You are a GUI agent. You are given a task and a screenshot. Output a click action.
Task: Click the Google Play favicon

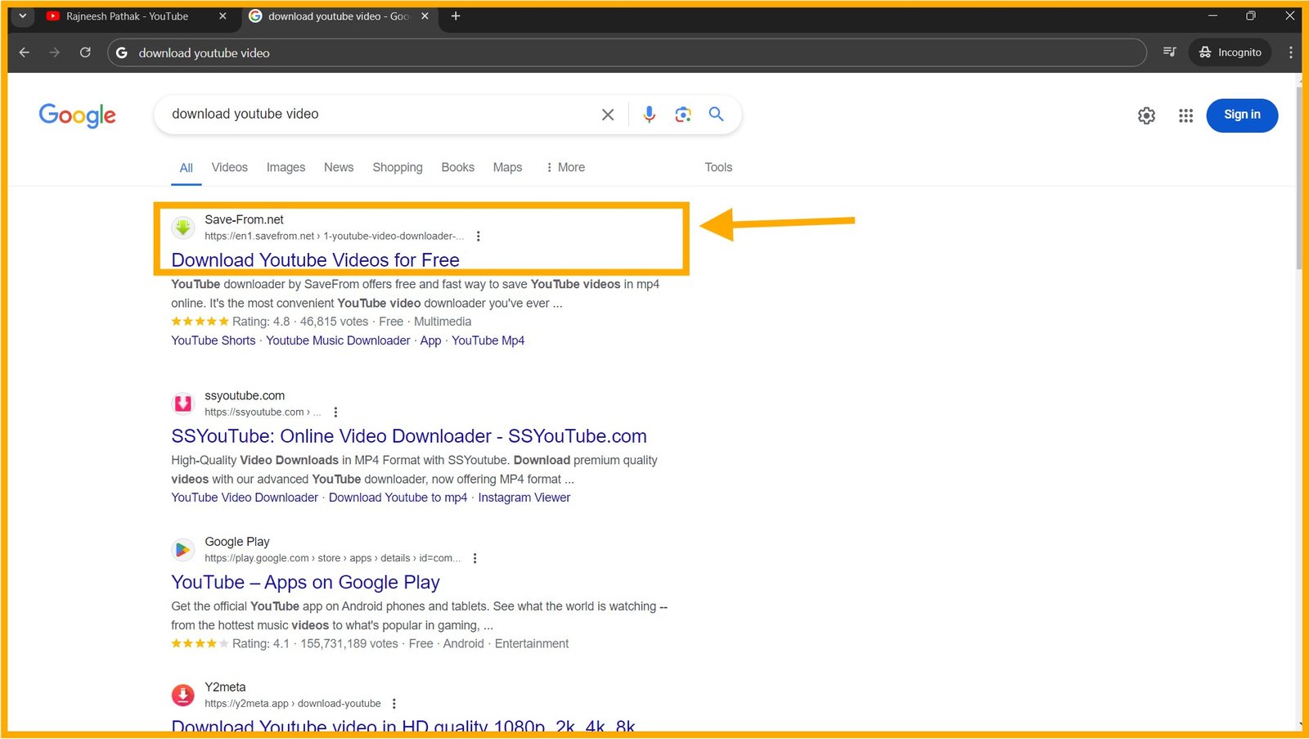183,549
